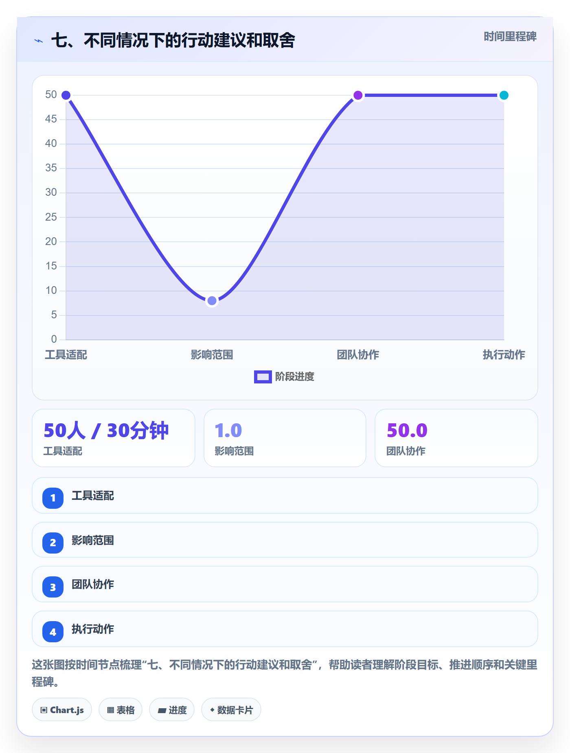Click the main title 七、不同情况下的行动建议和取舍

[173, 40]
